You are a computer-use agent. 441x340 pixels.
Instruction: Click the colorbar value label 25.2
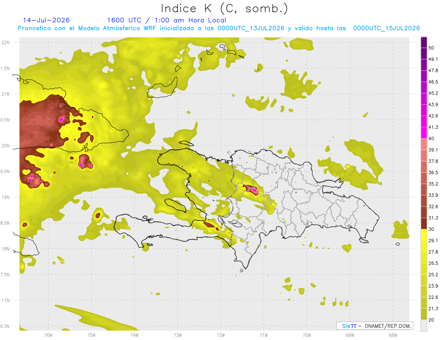click(434, 275)
